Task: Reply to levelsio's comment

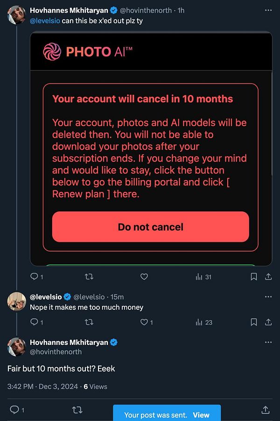Action: [x=34, y=322]
